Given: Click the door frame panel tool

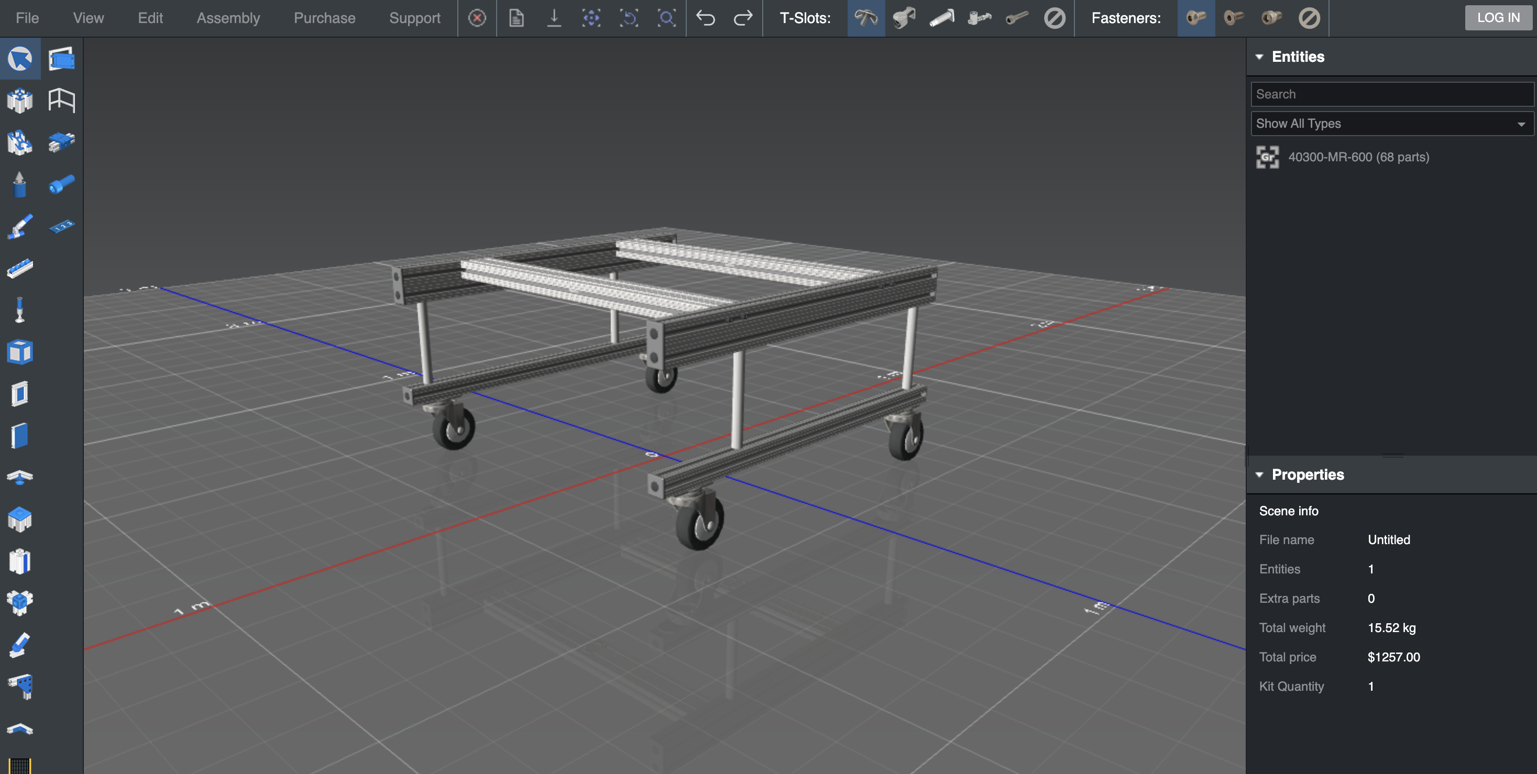Looking at the screenshot, I should tap(20, 394).
